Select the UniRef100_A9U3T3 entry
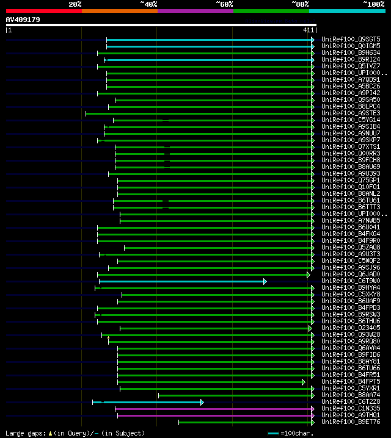391x438 pixels. tap(351, 254)
